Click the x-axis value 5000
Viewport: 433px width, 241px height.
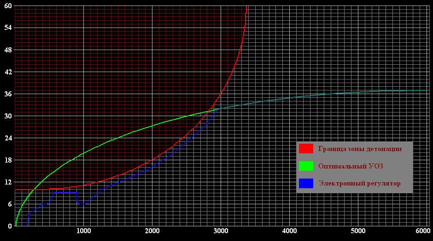click(358, 231)
